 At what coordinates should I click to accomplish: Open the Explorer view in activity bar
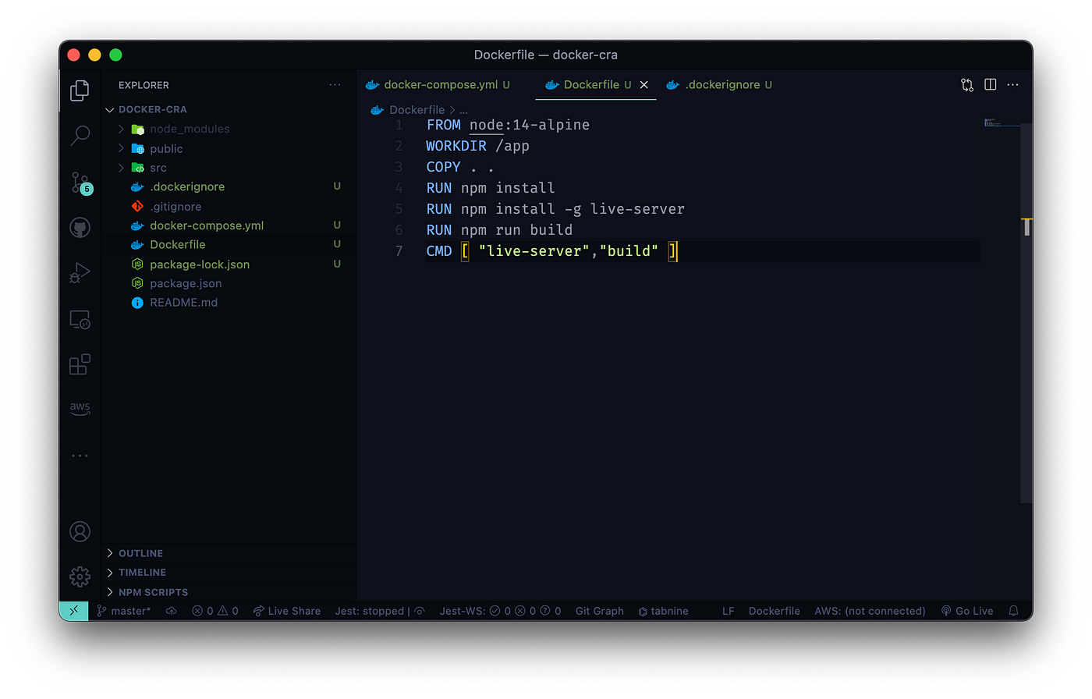[x=80, y=90]
